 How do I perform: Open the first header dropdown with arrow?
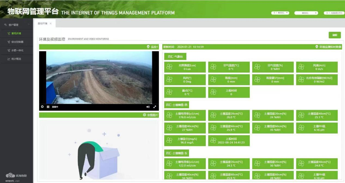280,13
